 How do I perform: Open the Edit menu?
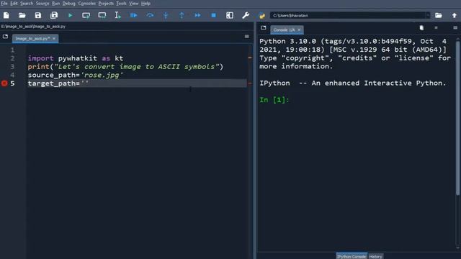pyautogui.click(x=14, y=4)
